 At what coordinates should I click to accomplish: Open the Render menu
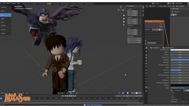click(8, 4)
